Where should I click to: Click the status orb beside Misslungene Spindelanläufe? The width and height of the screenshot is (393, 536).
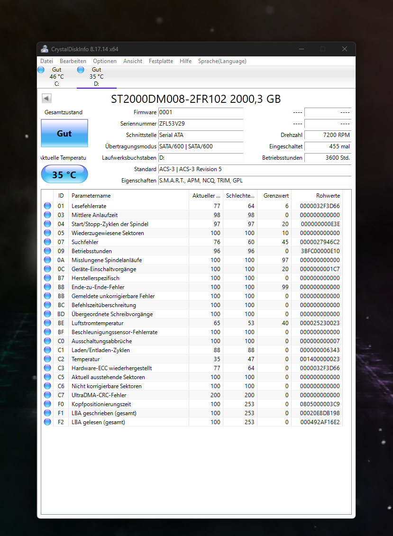point(47,260)
